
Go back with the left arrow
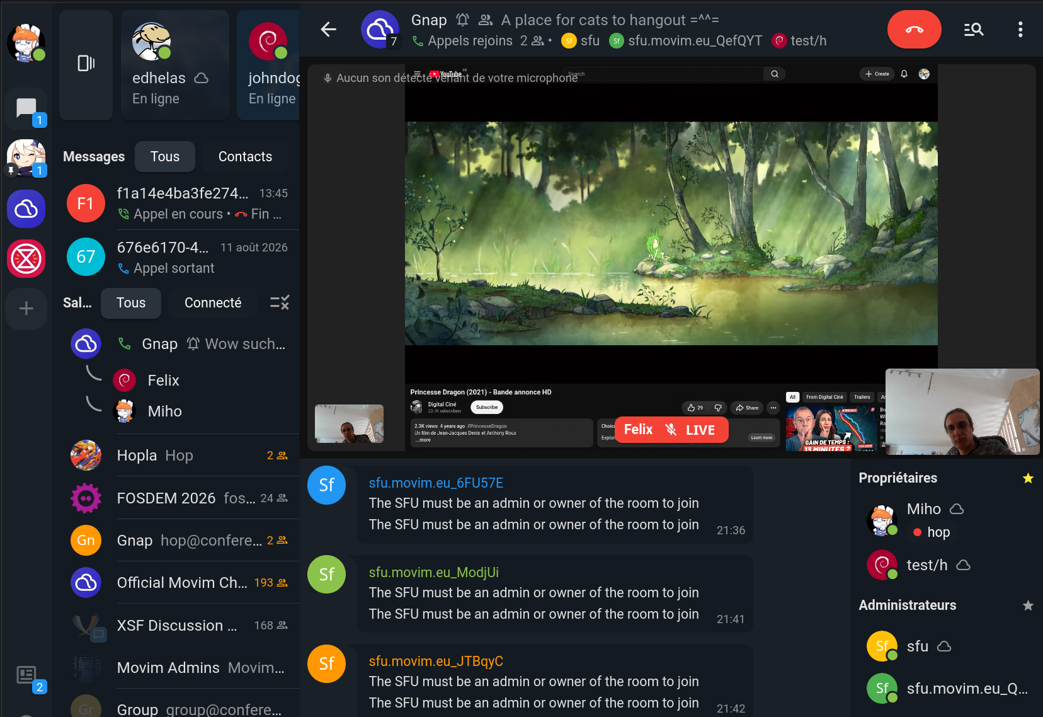(x=328, y=29)
